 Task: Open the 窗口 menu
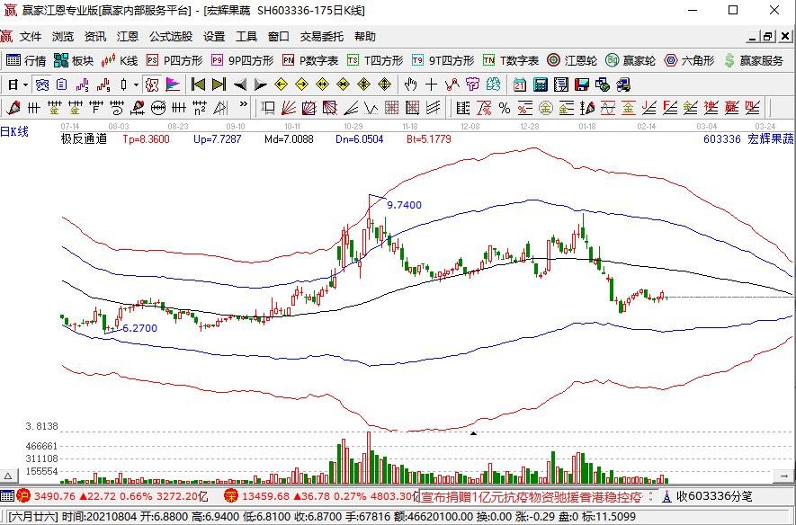click(279, 37)
